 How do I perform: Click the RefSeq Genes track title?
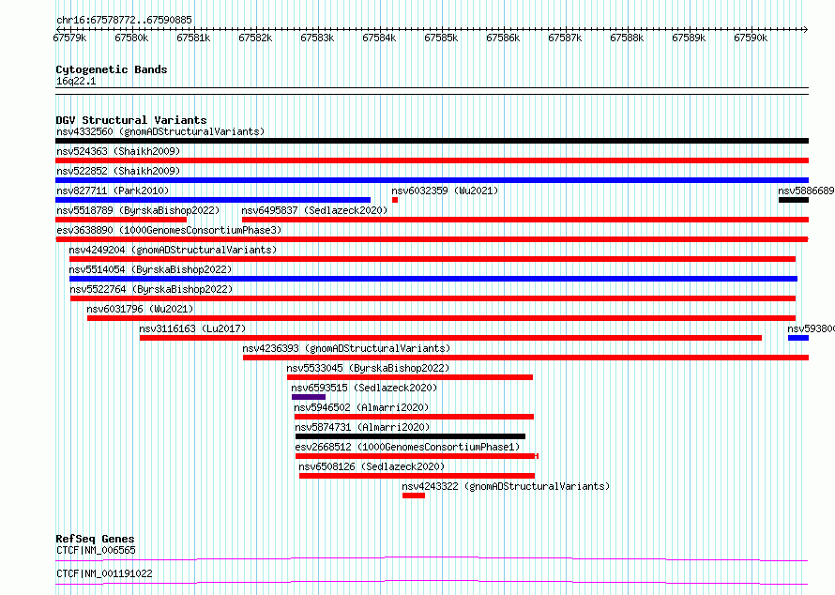(x=95, y=539)
